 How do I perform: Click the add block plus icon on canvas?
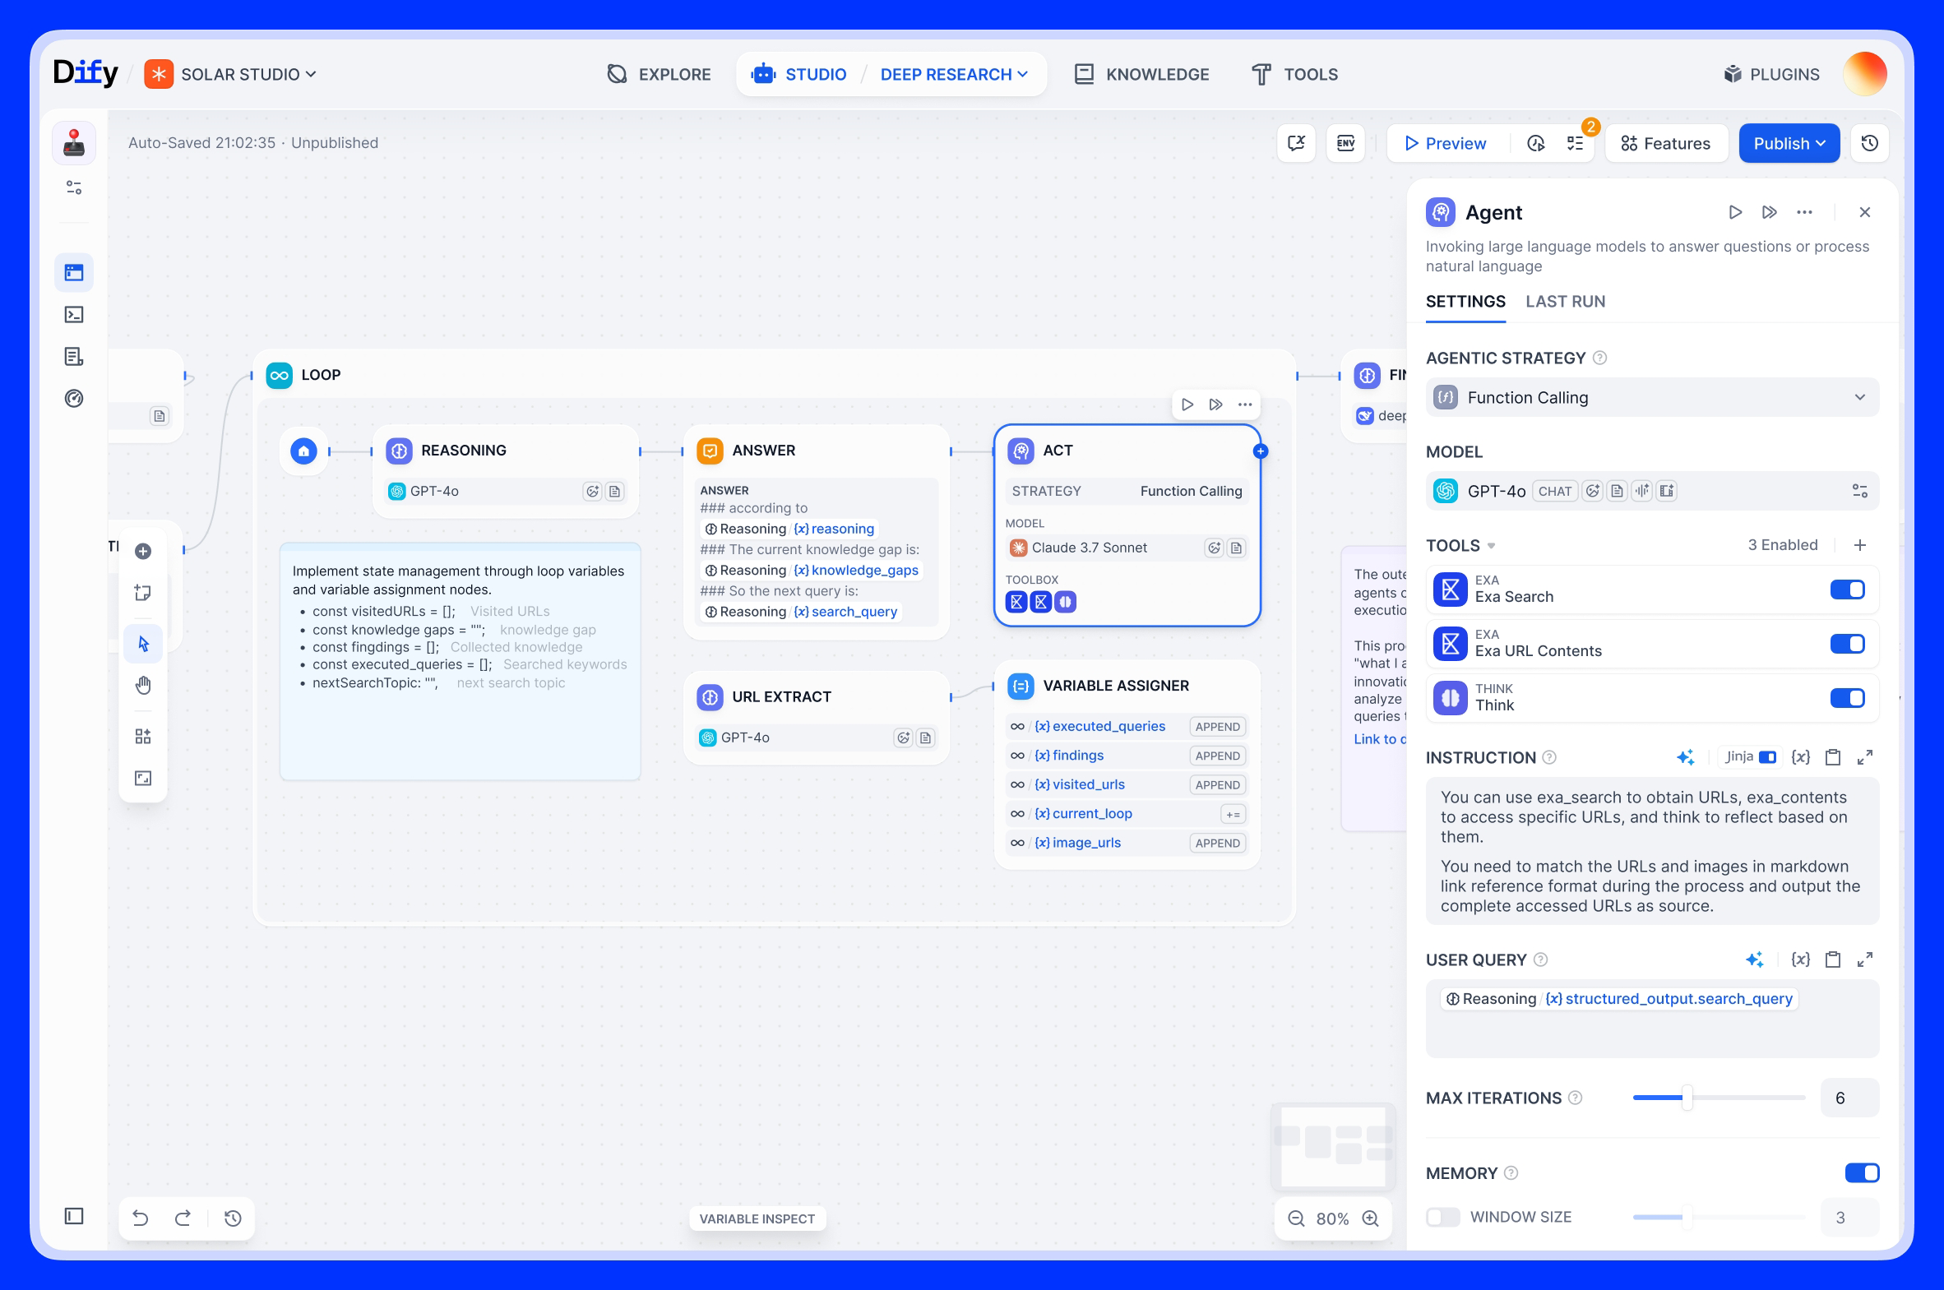143,551
